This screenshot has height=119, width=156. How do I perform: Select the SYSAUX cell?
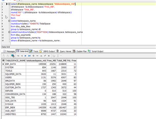pyautogui.click(x=15, y=104)
